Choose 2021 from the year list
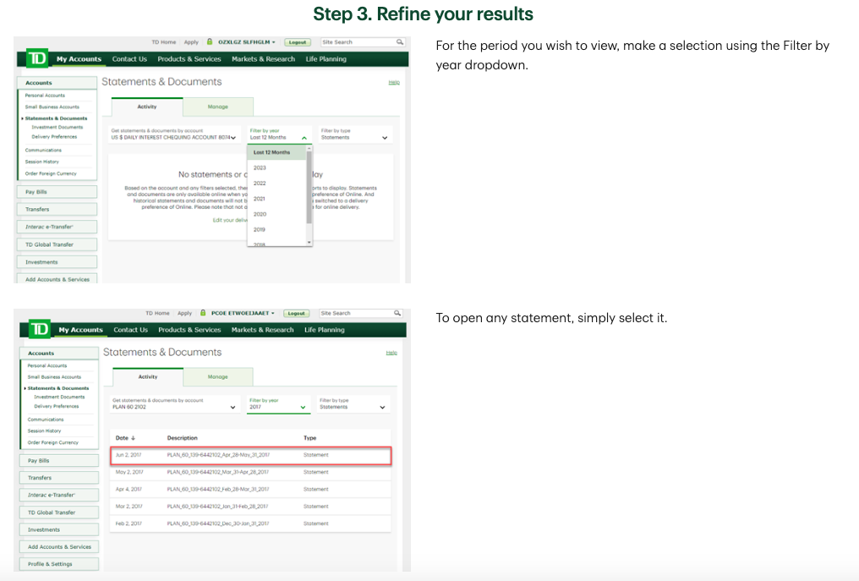 (x=276, y=199)
